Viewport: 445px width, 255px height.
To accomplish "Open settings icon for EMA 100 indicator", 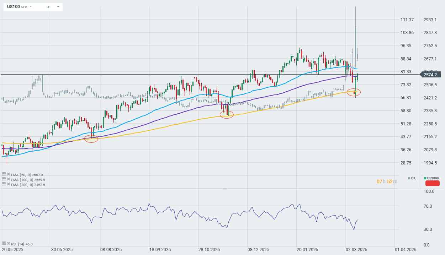I will 4,179.
